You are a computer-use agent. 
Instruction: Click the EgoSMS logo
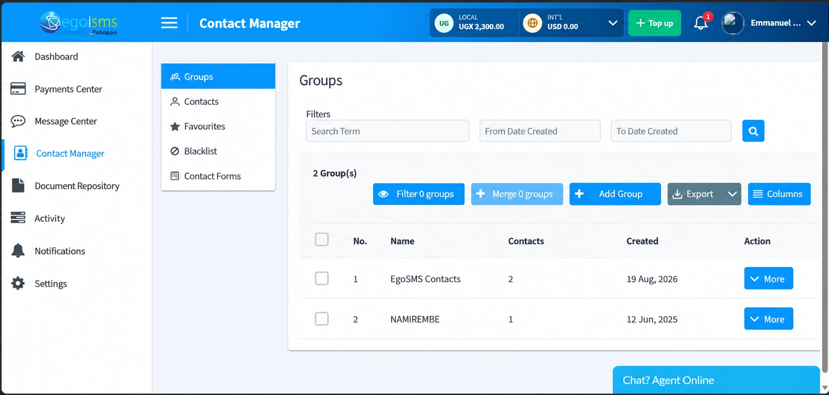78,22
